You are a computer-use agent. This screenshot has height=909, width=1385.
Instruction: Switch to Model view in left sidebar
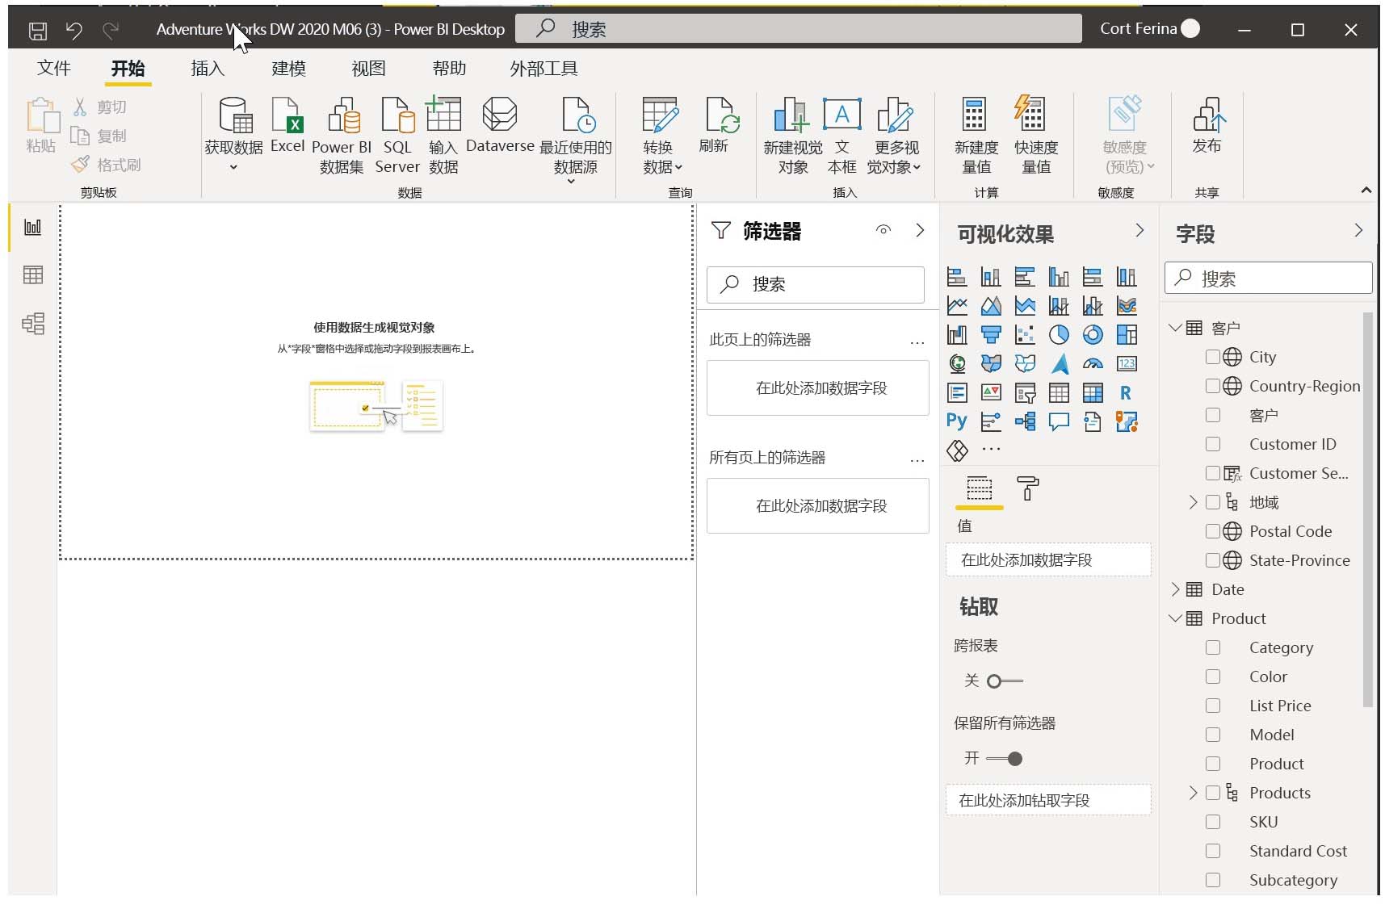[33, 324]
